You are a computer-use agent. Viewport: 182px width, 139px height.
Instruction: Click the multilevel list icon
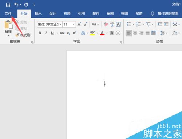point(148,24)
